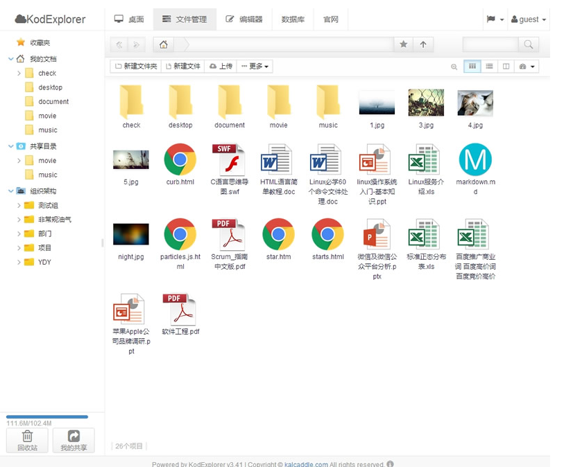Image resolution: width=564 pixels, height=467 pixels.
Task: Open the search magnifier in the file toolbar
Action: click(454, 67)
